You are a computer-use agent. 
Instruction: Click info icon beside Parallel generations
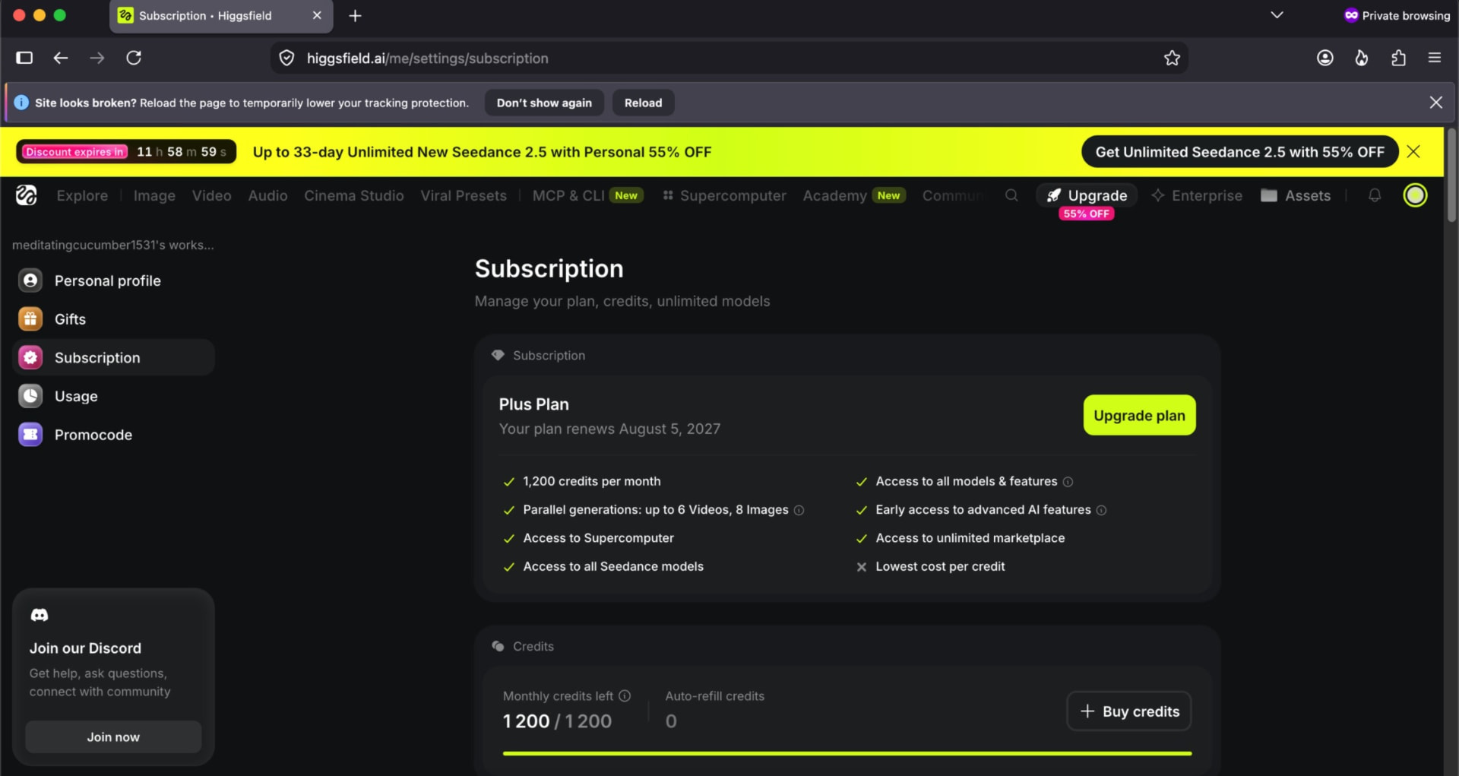[799, 510]
